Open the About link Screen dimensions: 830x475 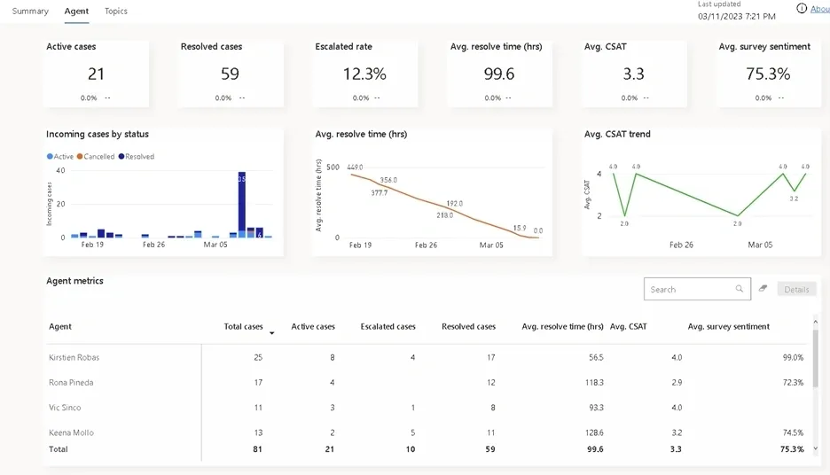pyautogui.click(x=820, y=9)
